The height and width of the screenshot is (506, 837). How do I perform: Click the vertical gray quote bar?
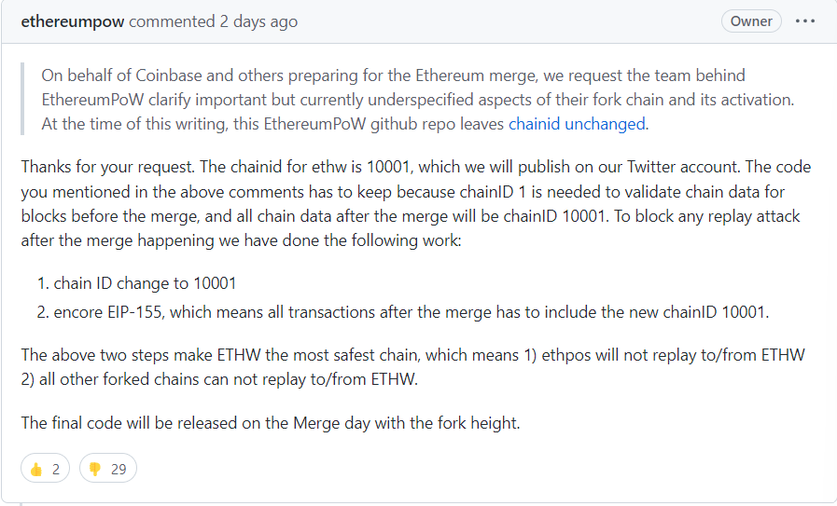click(22, 99)
